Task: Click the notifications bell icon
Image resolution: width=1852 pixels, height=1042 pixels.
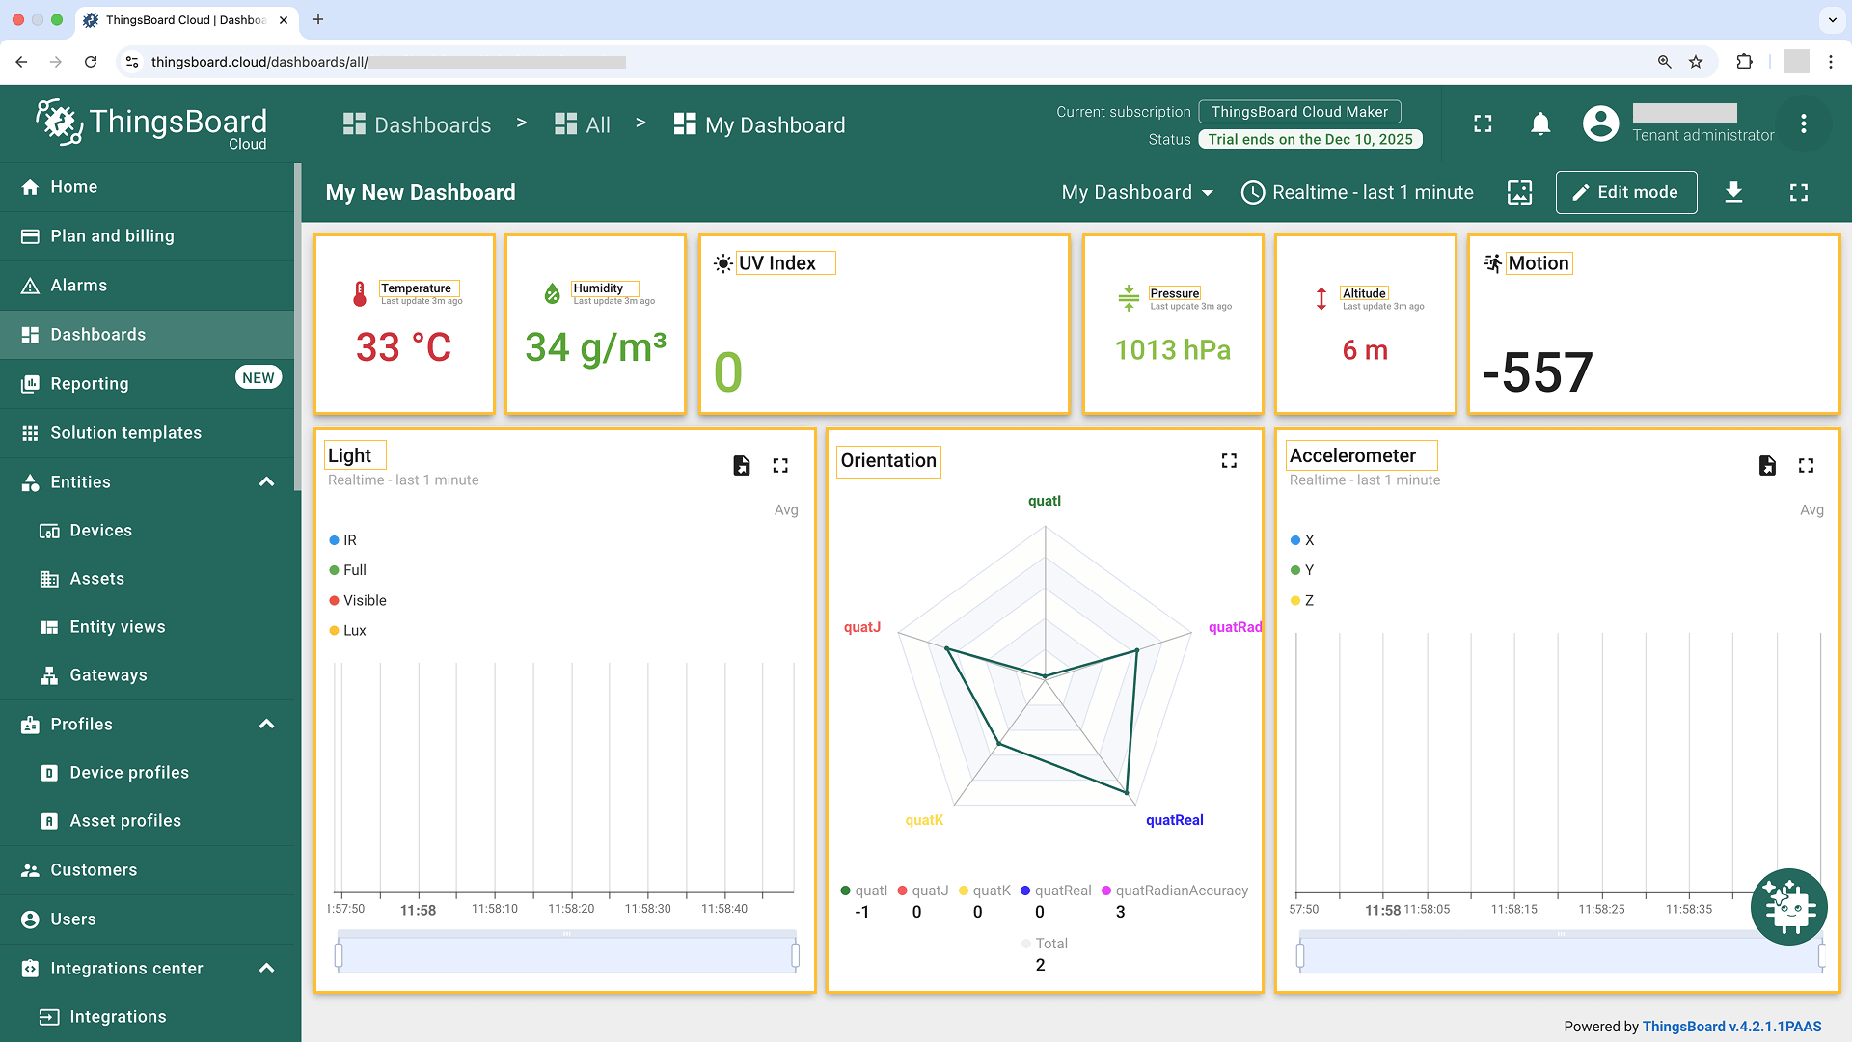Action: [1540, 124]
